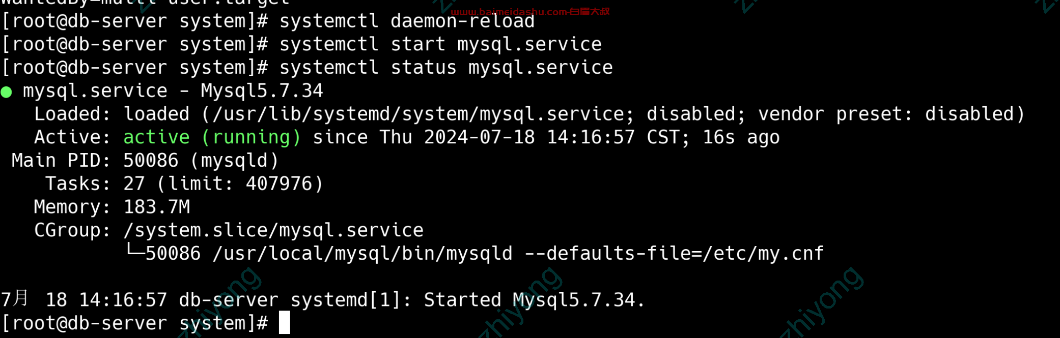Click the 'Mysql5.7.34' service description title
The width and height of the screenshot is (1060, 338).
(x=262, y=91)
